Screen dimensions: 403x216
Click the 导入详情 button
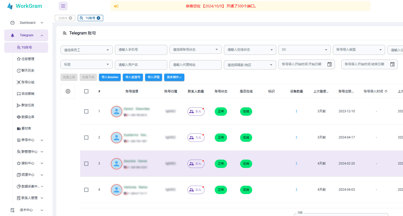click(x=154, y=77)
